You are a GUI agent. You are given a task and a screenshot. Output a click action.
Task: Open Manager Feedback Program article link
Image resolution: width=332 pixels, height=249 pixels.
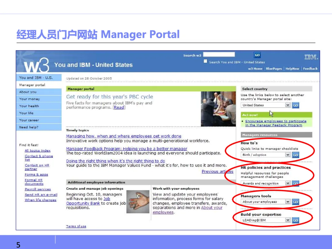coord(127,149)
